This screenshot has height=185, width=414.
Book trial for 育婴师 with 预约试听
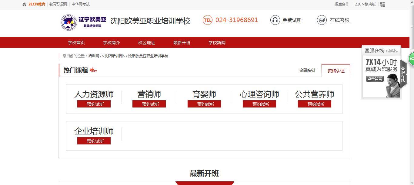pyautogui.click(x=204, y=104)
